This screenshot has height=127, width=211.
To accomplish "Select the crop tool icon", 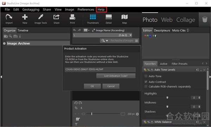I will pos(76,108).
